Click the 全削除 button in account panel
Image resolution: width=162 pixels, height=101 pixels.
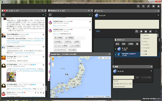(131, 44)
